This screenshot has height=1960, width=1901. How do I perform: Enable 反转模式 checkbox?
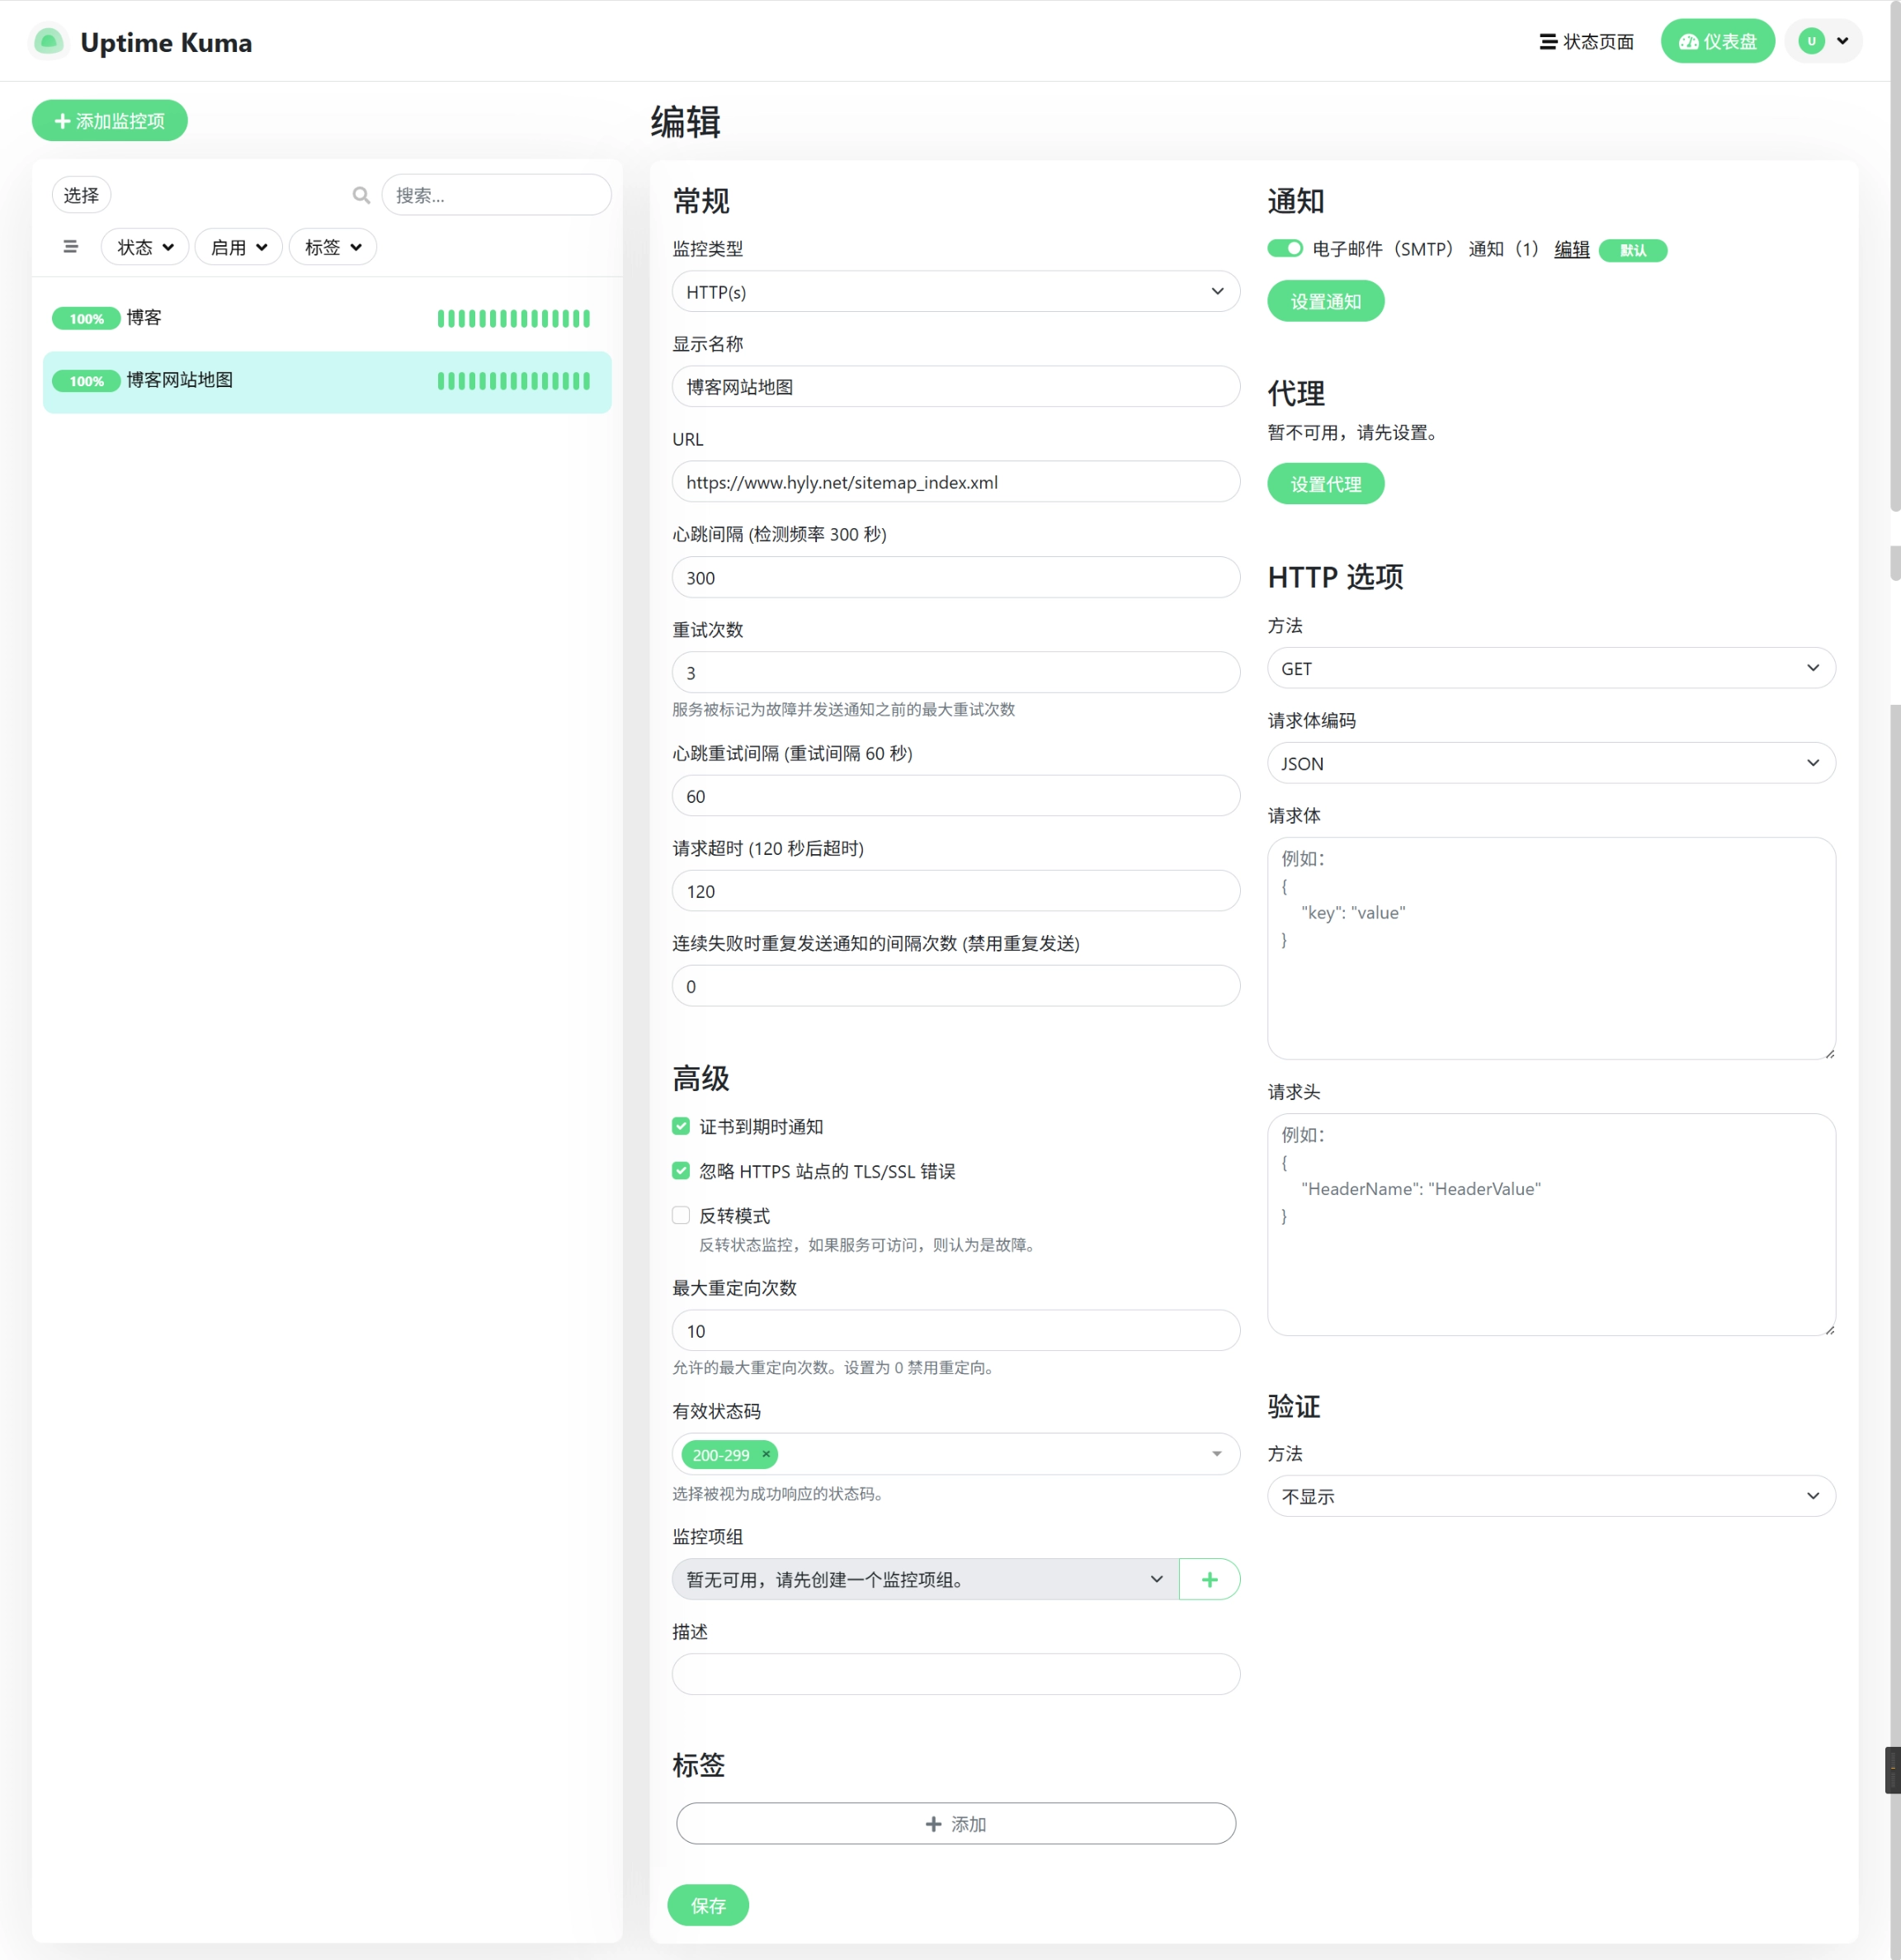681,1215
